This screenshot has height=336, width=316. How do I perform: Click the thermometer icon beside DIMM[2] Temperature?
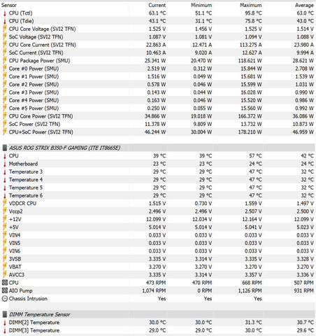[5, 323]
